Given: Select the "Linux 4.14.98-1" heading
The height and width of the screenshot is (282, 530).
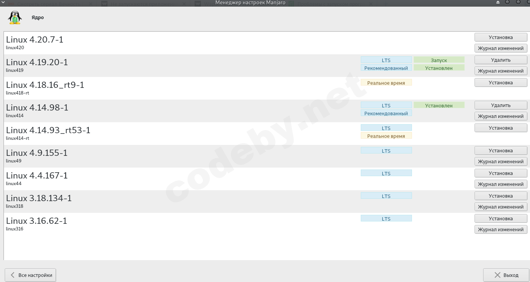Looking at the screenshot, I should pos(37,107).
